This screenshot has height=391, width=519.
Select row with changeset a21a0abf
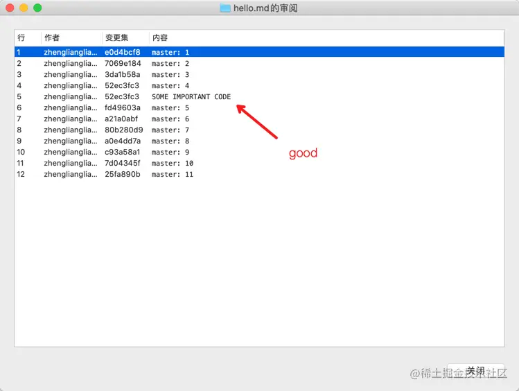click(x=259, y=119)
